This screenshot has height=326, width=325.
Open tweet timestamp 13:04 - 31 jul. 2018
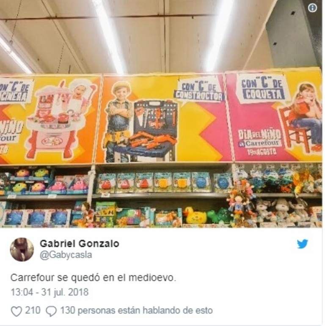(x=50, y=292)
